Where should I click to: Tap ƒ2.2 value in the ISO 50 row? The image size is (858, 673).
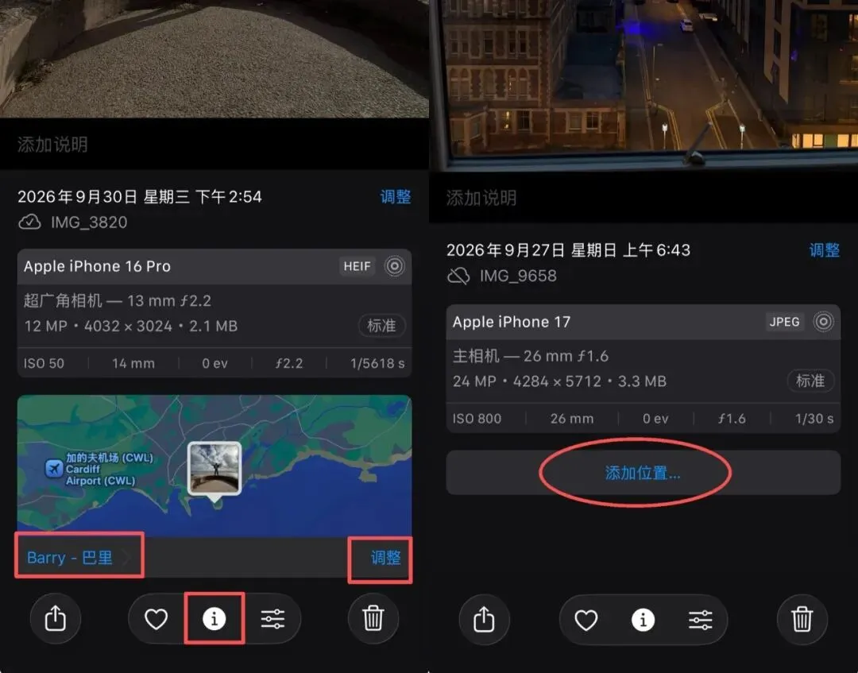(x=289, y=363)
